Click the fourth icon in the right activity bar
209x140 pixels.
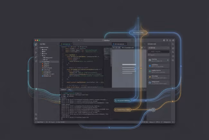pos(173,56)
